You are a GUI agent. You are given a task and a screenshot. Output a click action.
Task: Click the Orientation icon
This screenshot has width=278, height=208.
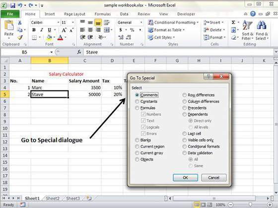coord(101,37)
